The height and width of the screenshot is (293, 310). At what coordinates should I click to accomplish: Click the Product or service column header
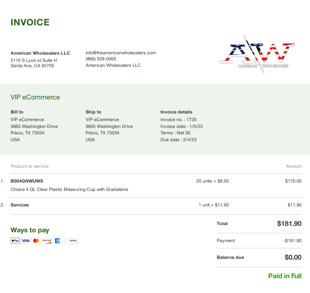[30, 166]
